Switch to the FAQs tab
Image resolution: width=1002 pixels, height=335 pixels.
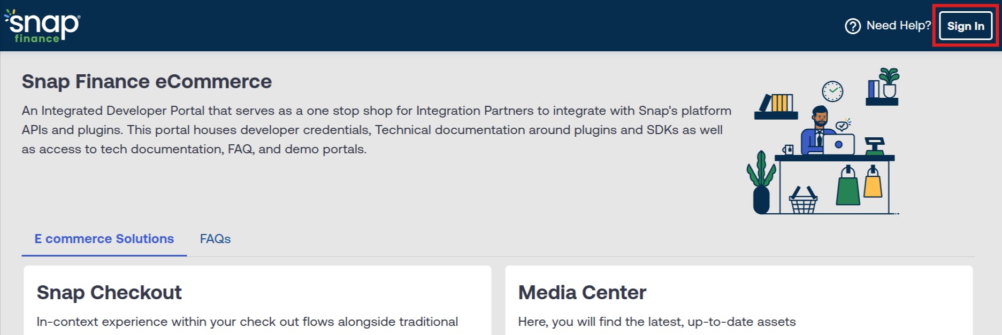[x=215, y=239]
